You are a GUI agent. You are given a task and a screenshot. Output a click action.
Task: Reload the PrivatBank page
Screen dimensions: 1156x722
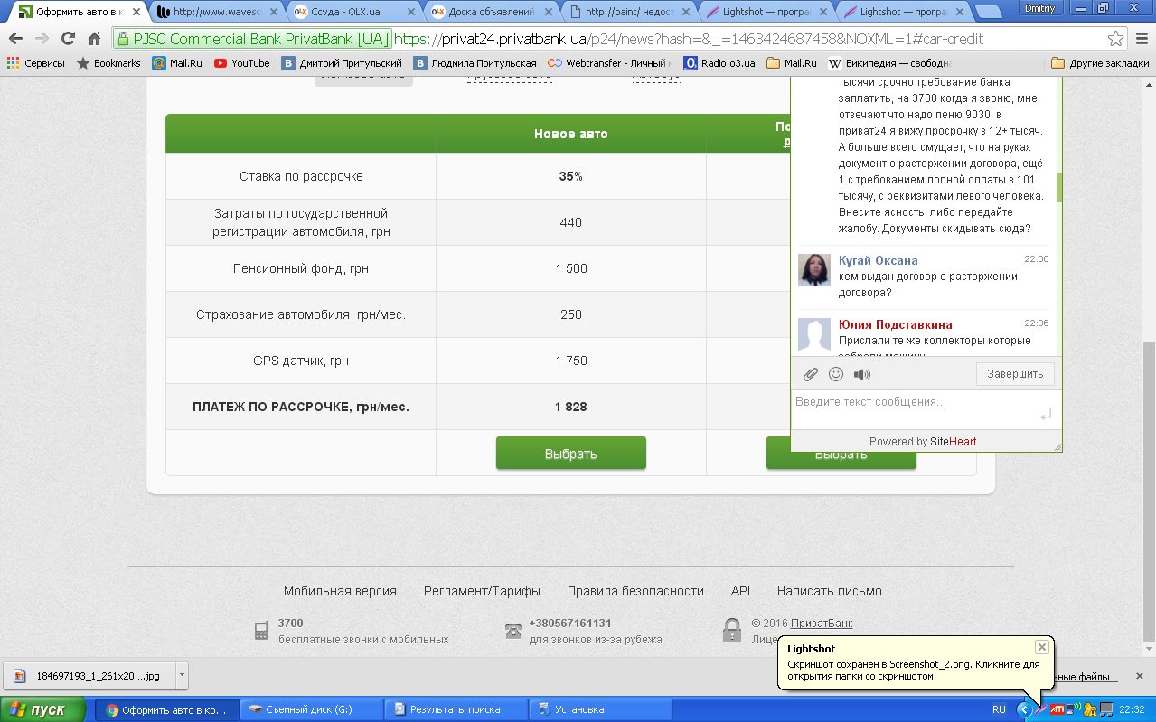click(68, 40)
